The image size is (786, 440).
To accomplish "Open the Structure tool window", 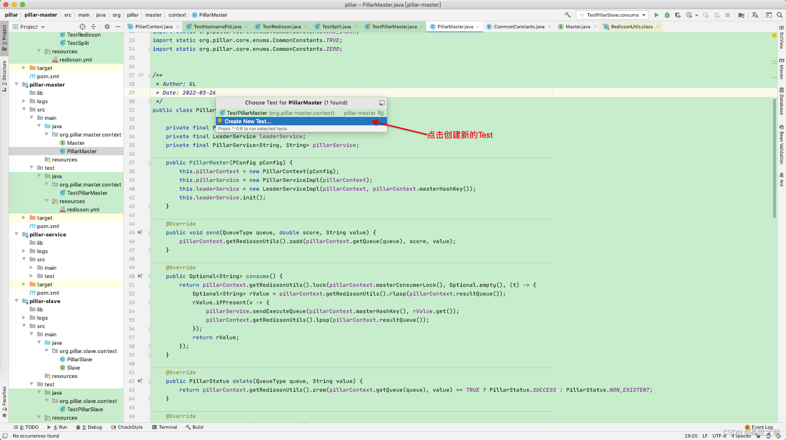I will click(4, 76).
